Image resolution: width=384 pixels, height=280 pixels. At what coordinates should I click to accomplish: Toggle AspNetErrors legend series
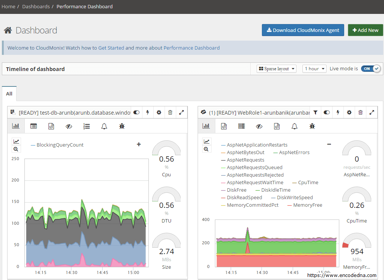292,152
